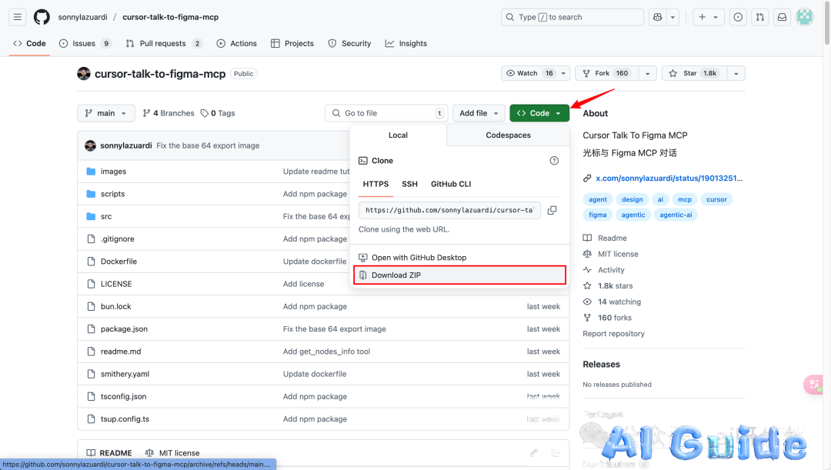Screen dimensions: 831x470
Task: Copy the clone URL to clipboard
Action: point(552,210)
